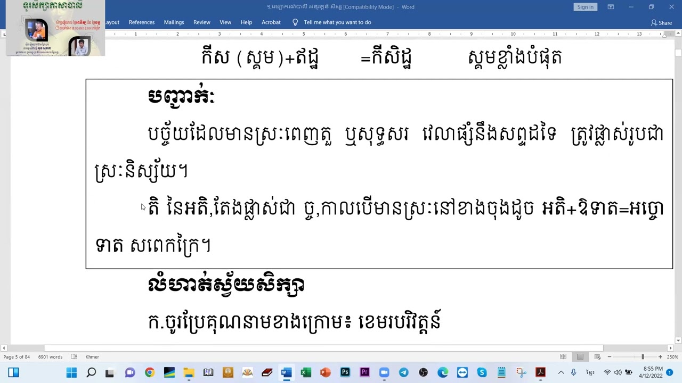Open the Widgets panel icon
682x383 pixels.
point(13,372)
